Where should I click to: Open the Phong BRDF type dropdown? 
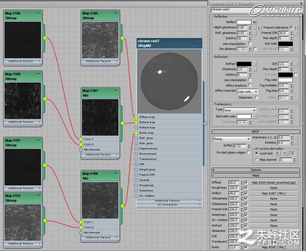coord(232,139)
